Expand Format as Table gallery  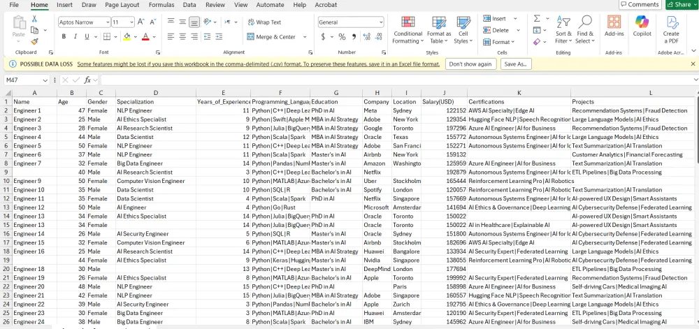(x=439, y=29)
